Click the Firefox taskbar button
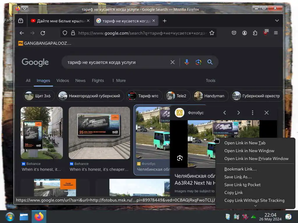The width and height of the screenshot is (298, 223). point(39,217)
